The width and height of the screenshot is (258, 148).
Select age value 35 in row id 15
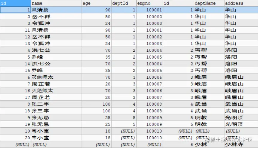97,71
